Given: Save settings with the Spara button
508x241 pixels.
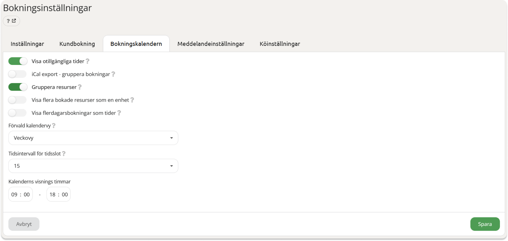Looking at the screenshot, I should tap(485, 224).
